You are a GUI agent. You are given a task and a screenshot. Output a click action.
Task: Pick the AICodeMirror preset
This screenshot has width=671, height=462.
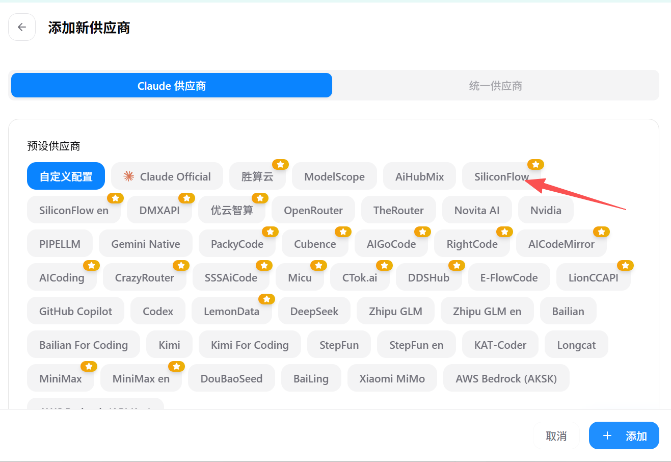[561, 244]
